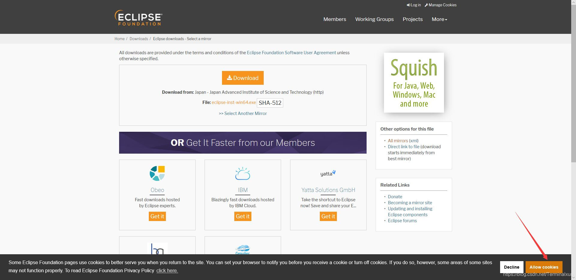Go to Downloads breadcrumb
This screenshot has width=576, height=280.
(139, 39)
